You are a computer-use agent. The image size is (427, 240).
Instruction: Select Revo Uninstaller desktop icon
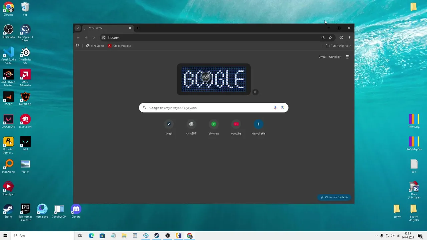click(x=414, y=190)
